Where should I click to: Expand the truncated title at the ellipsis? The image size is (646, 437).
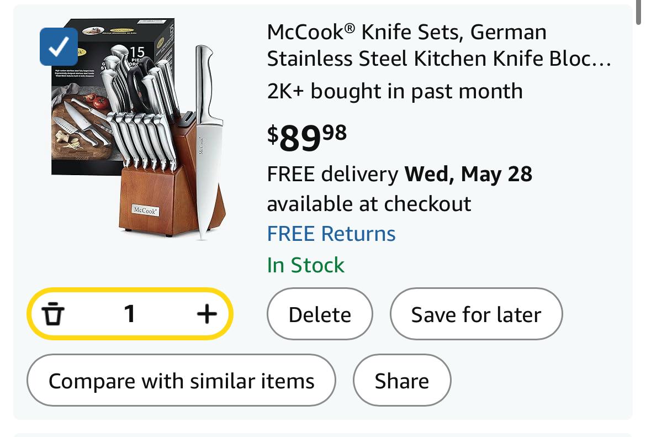(x=601, y=60)
